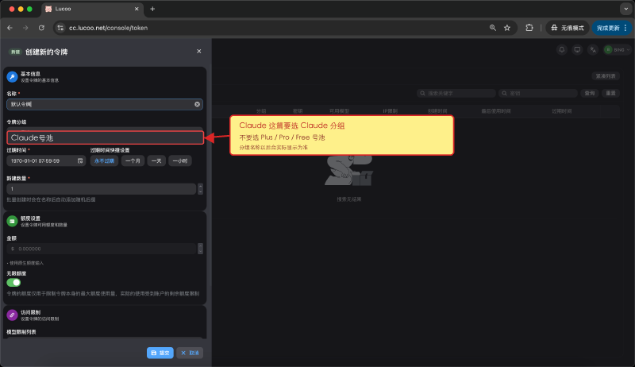635x367 pixels.
Task: Reload the page with the refresh icon
Action: [41, 28]
